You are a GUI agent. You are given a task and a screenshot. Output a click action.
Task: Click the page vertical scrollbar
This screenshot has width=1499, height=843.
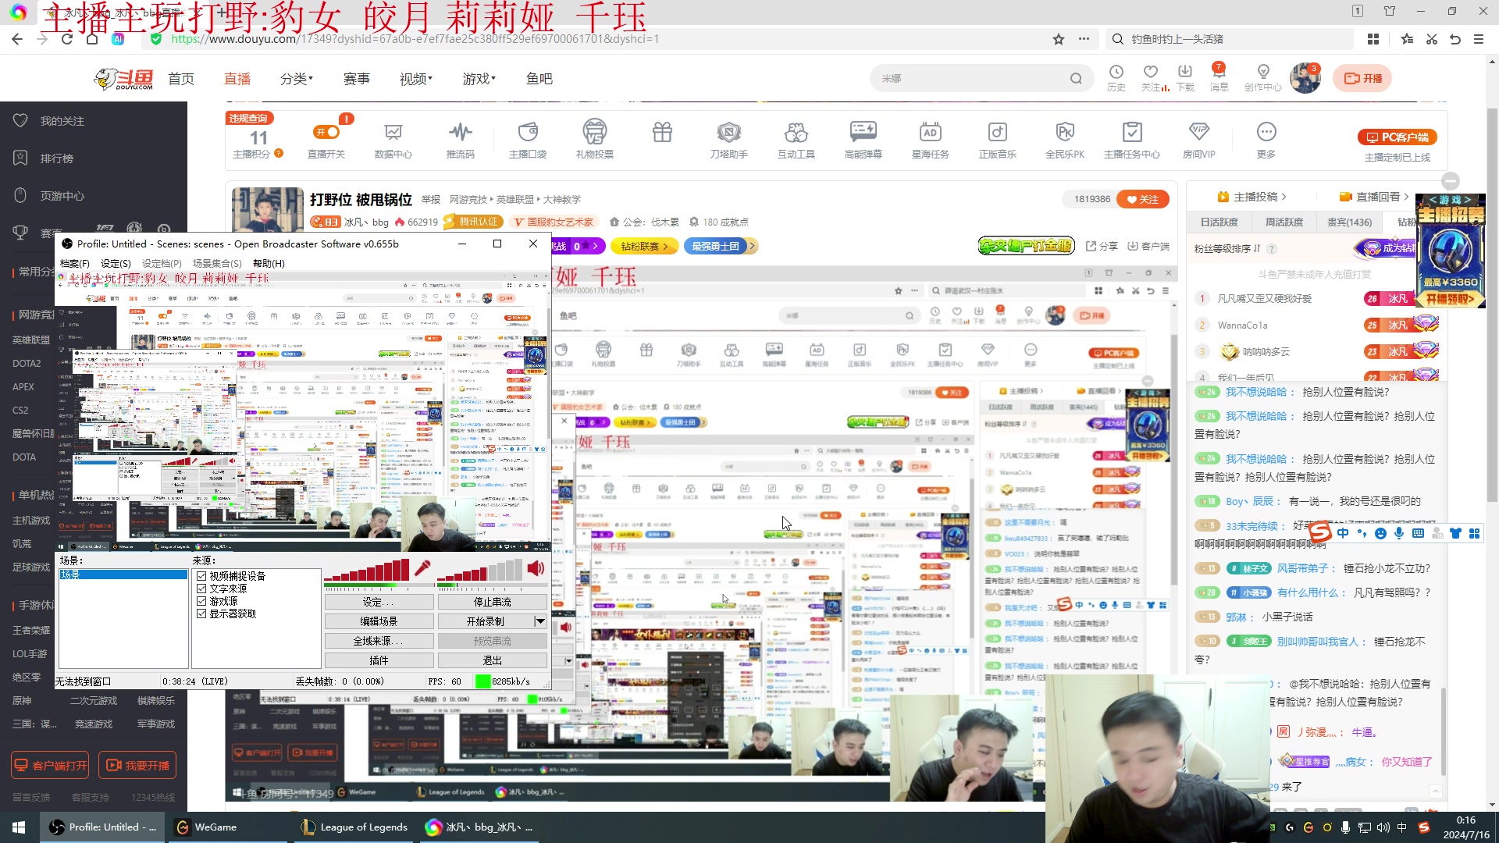(x=1492, y=304)
